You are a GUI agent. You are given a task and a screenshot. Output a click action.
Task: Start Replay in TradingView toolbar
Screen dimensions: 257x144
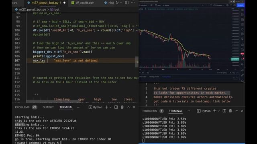click(166, 5)
